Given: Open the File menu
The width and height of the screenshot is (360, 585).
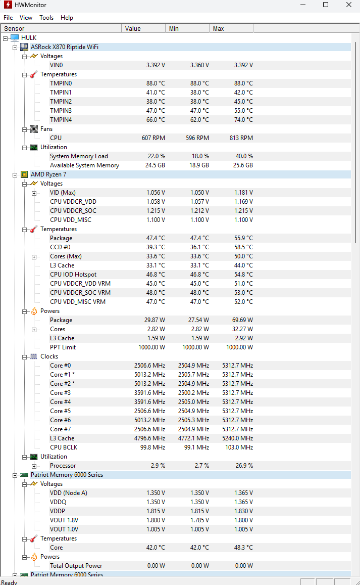Looking at the screenshot, I should 8,18.
